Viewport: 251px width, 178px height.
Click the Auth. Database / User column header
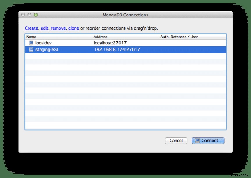point(193,37)
